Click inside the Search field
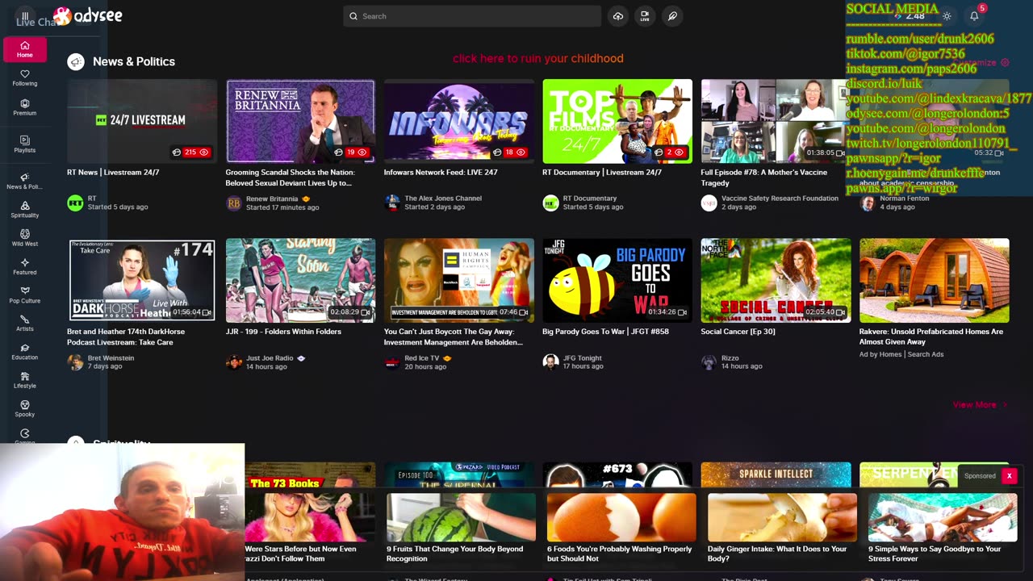 point(472,16)
